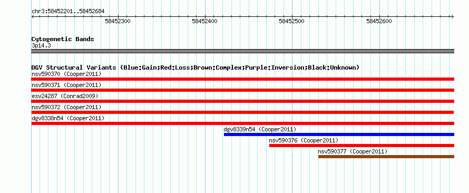This screenshot has width=469, height=193.
Task: Click the esv24287 (Conrad2009) label
Action: click(x=65, y=96)
